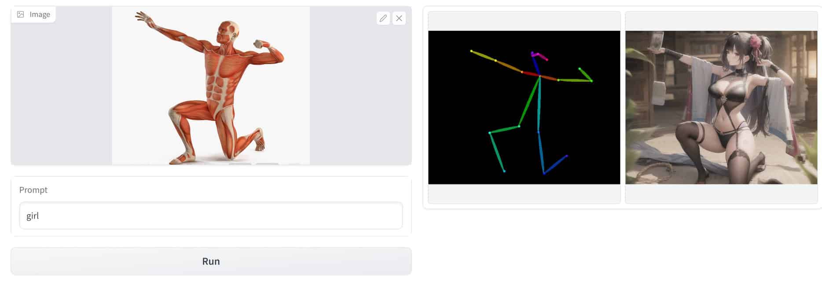822x281 pixels.
Task: Remove the uploaded image with the X icon
Action: [399, 18]
